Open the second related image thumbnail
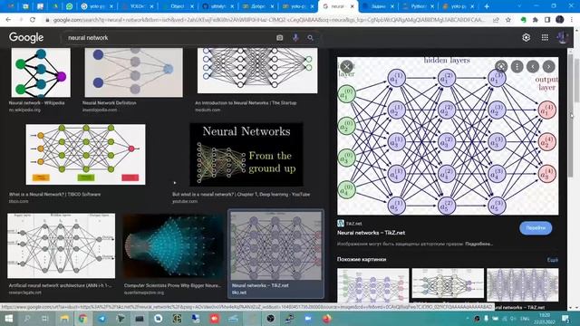Image resolution: width=580 pixels, height=326 pixels. click(448, 283)
